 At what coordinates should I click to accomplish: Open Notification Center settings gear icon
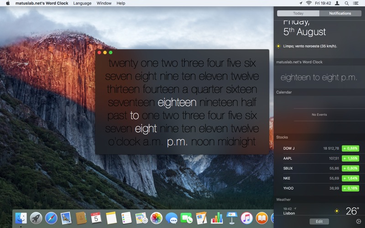pos(359,221)
